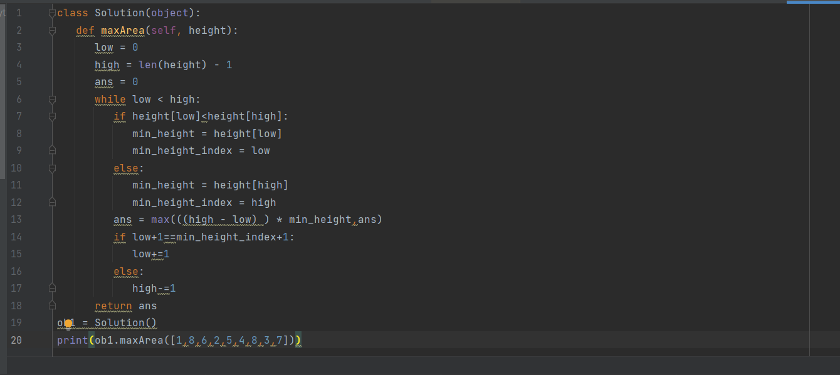The height and width of the screenshot is (375, 840).
Task: Fold the while loop block at line 6
Action: pos(52,100)
